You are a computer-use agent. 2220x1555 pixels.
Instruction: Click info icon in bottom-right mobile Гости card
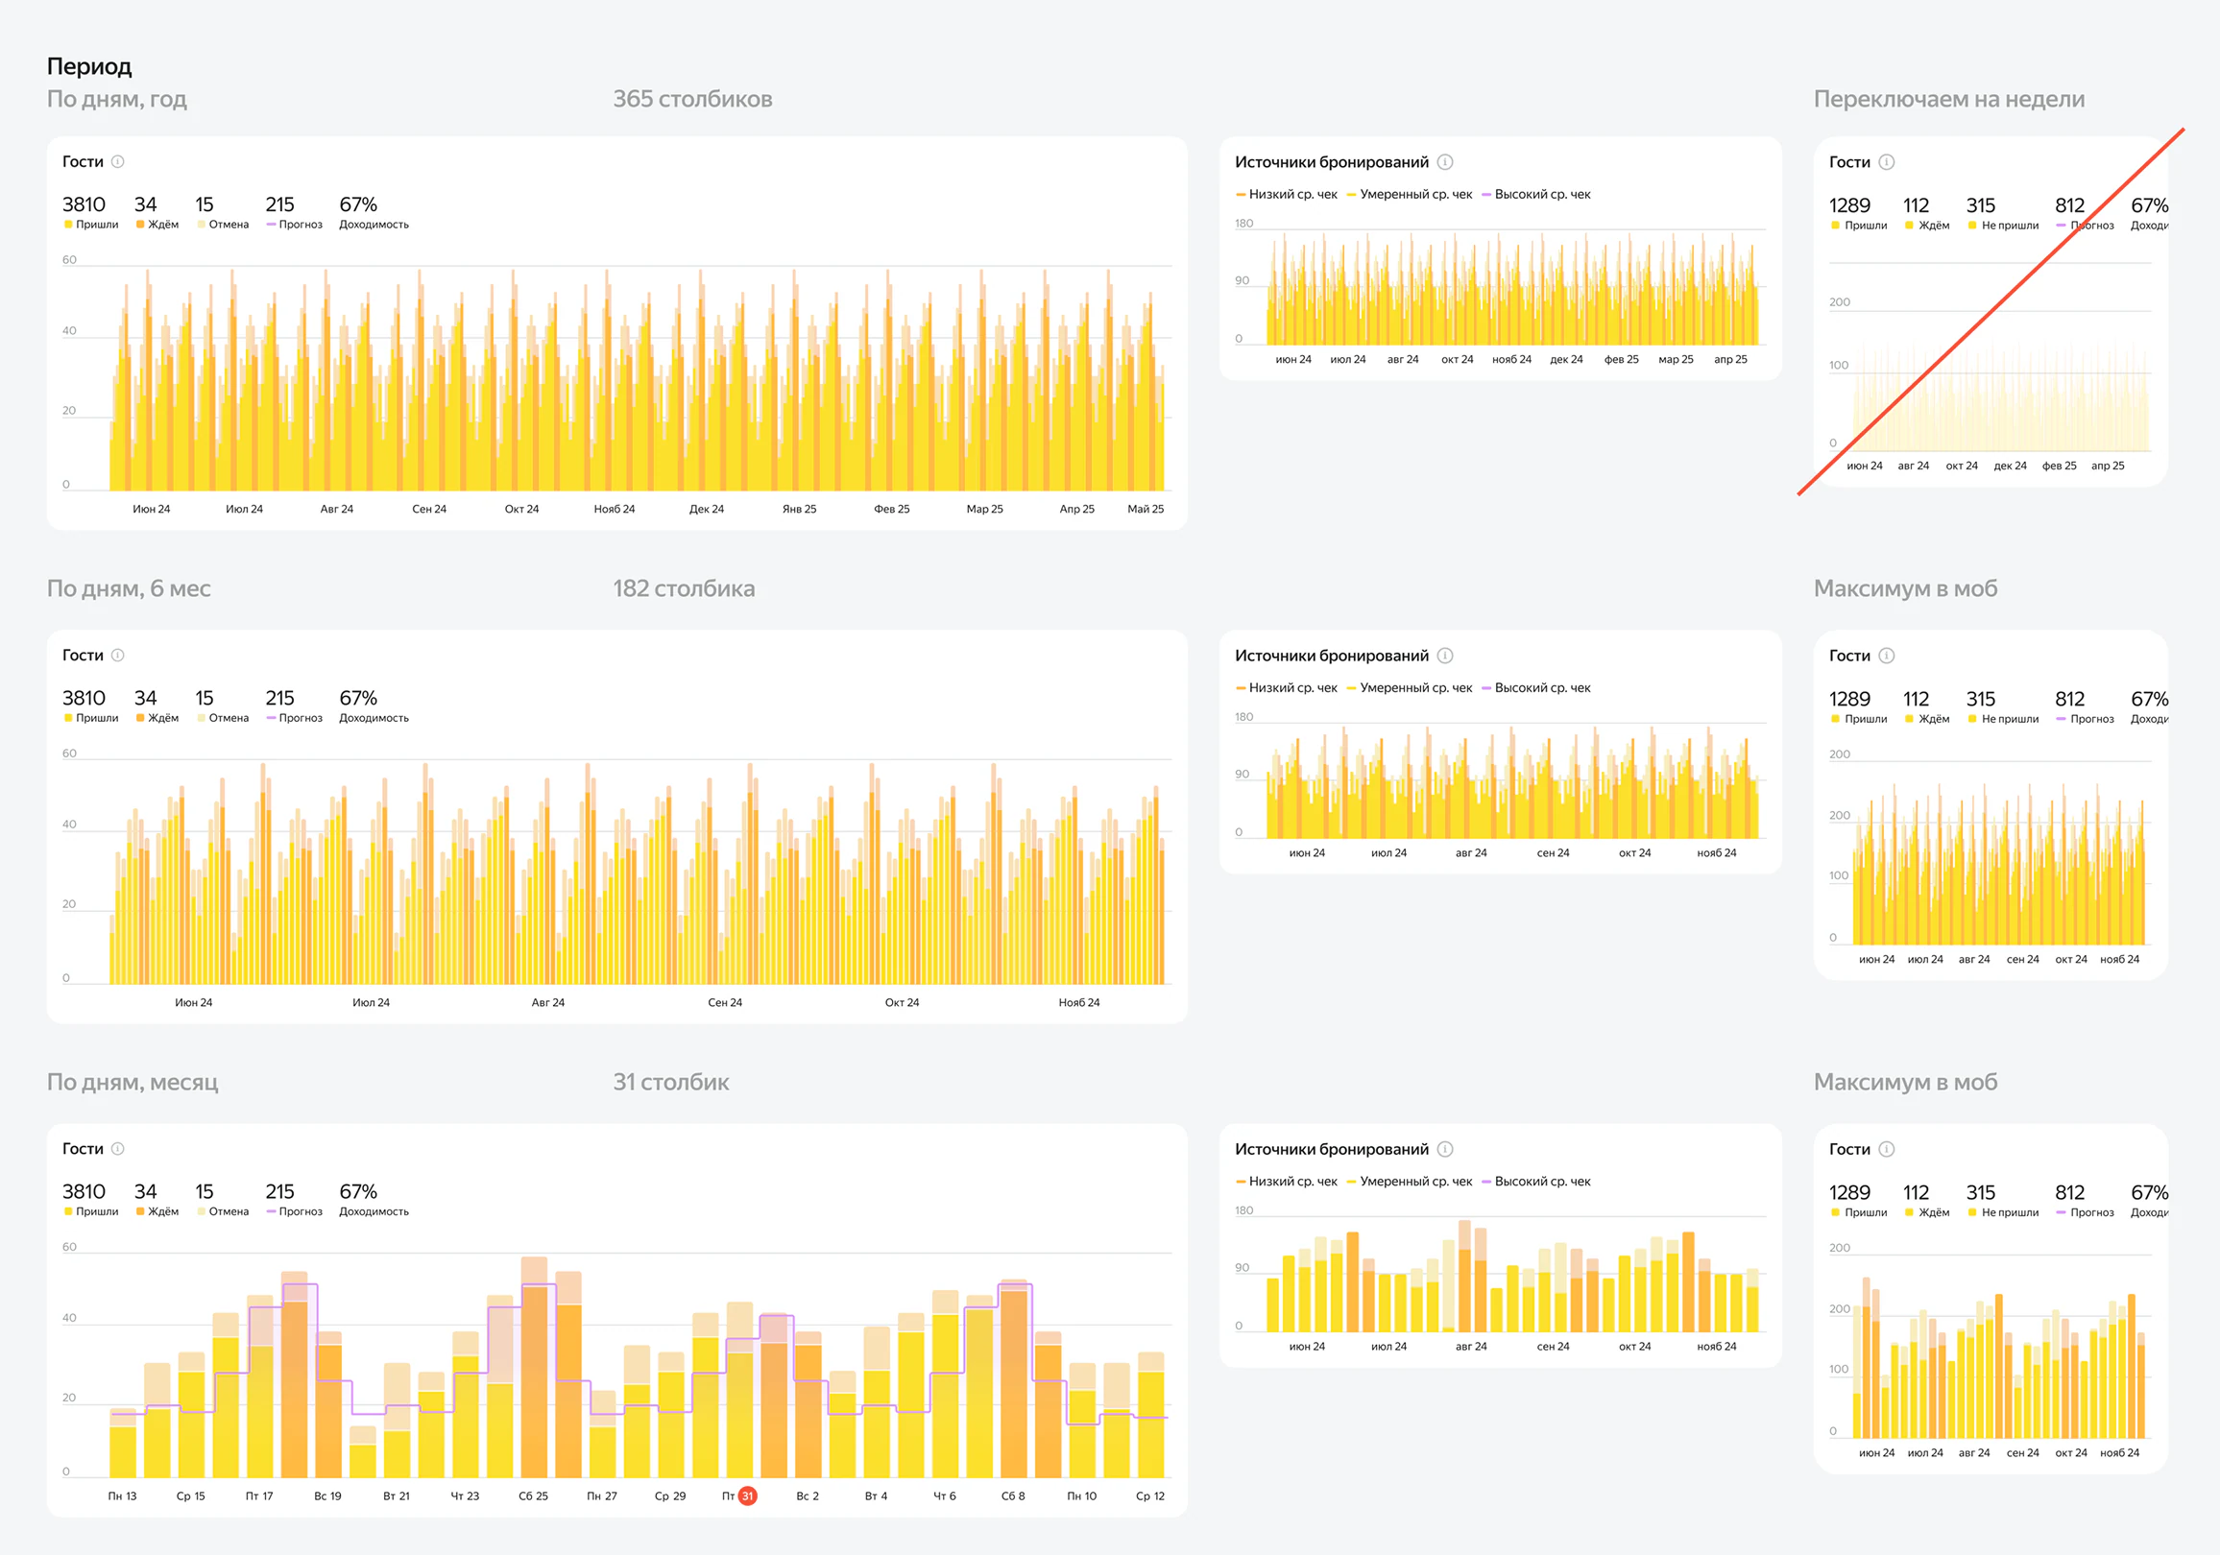point(1887,1149)
